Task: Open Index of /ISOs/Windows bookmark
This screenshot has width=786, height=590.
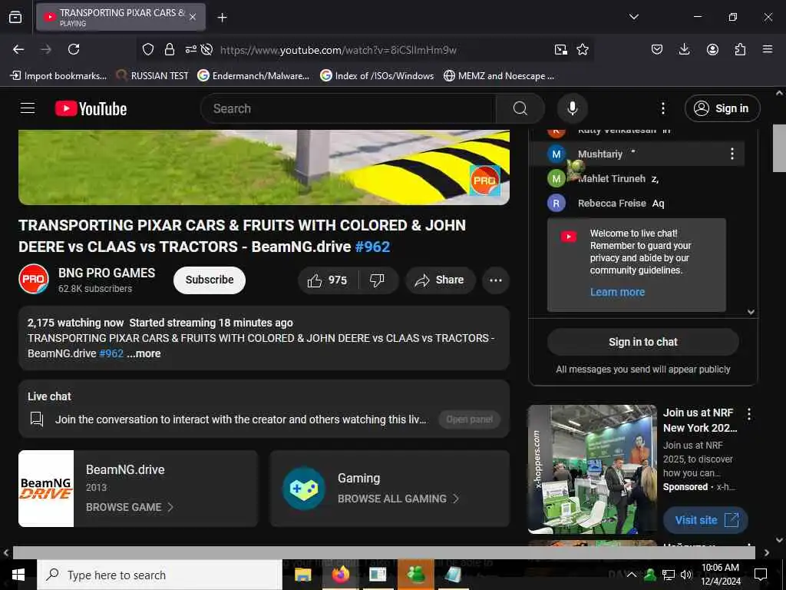Action: point(377,76)
